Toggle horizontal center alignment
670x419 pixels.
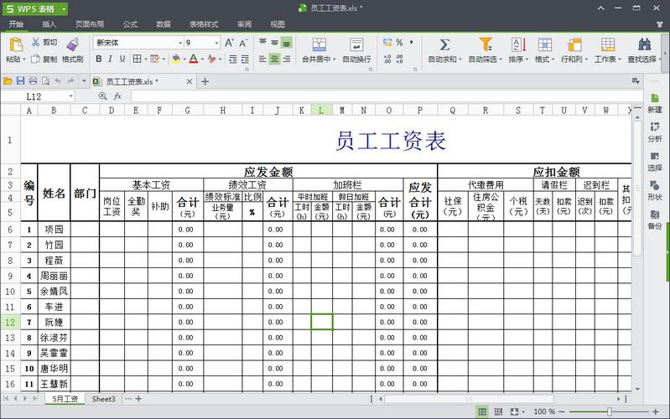point(274,59)
